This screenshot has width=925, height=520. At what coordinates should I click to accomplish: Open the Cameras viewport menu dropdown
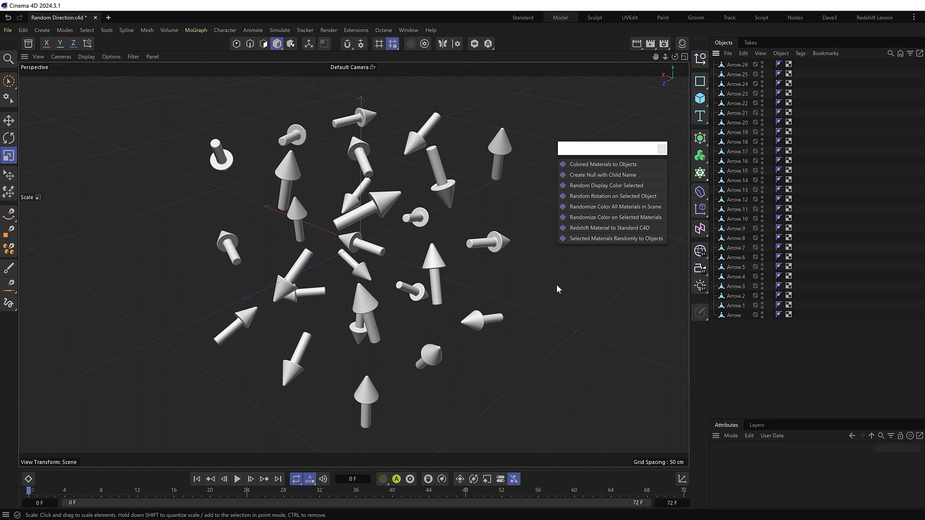pyautogui.click(x=61, y=56)
